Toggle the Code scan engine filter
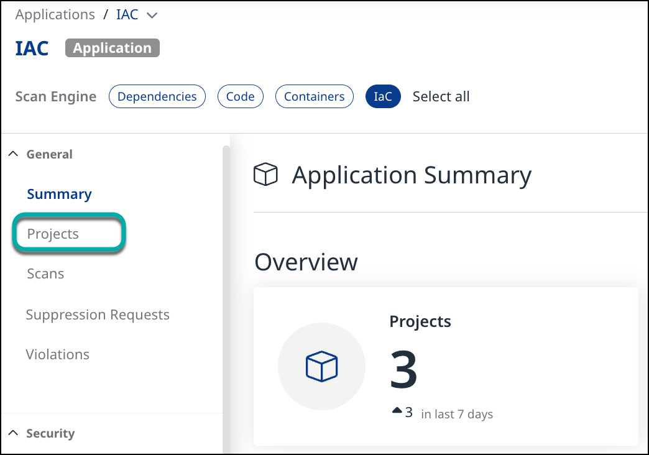The image size is (649, 455). [241, 96]
